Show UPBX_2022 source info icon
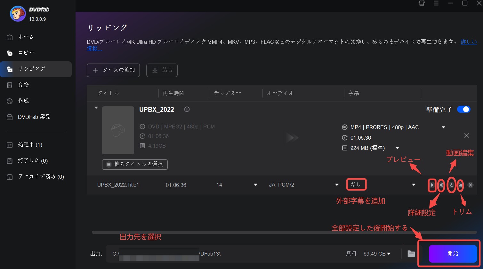The image size is (483, 269). 187,109
